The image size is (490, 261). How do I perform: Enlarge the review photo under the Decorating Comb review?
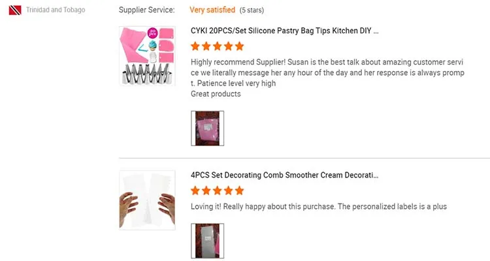coord(207,240)
